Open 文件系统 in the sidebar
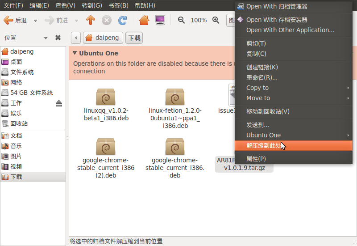 pos(33,72)
